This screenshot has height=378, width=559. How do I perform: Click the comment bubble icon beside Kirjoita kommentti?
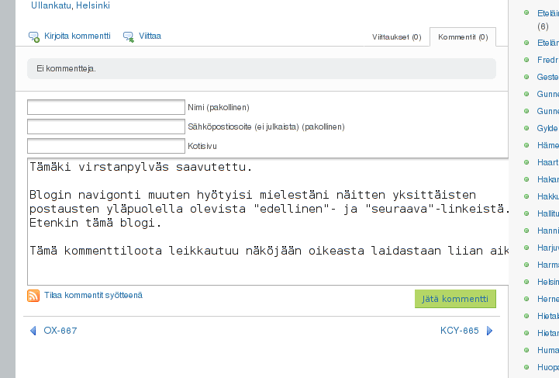[x=34, y=36]
